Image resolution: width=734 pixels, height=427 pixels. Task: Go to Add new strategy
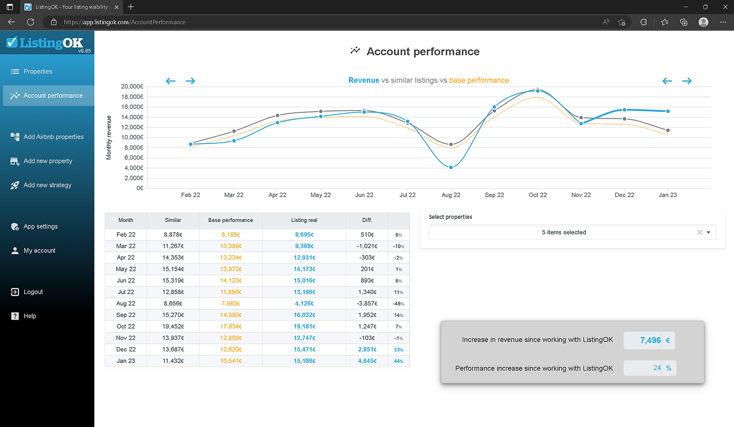click(47, 186)
